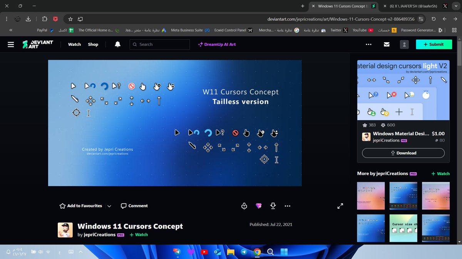
Task: Bookmark this page with the star
Action: 70,19
